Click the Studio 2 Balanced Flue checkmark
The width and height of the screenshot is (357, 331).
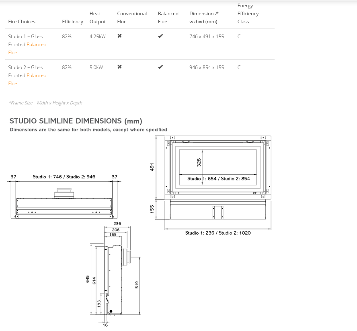160,67
